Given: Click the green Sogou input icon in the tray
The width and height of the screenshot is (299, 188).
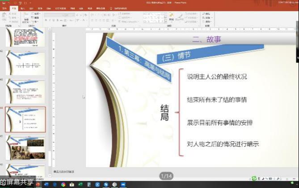Looking at the screenshot, I should click(x=254, y=178).
